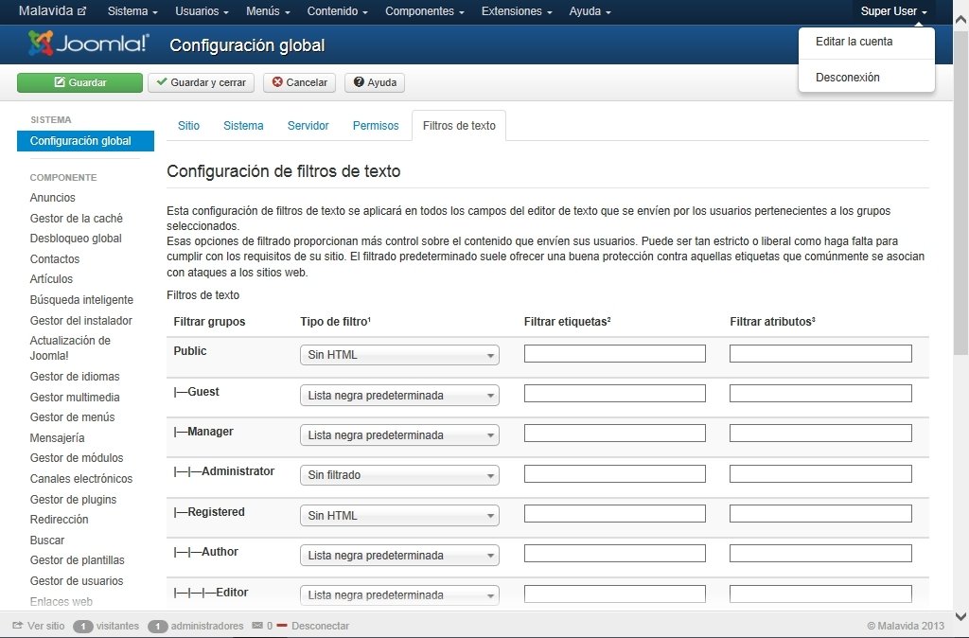Open filter type dropdown for Guest

click(x=399, y=395)
